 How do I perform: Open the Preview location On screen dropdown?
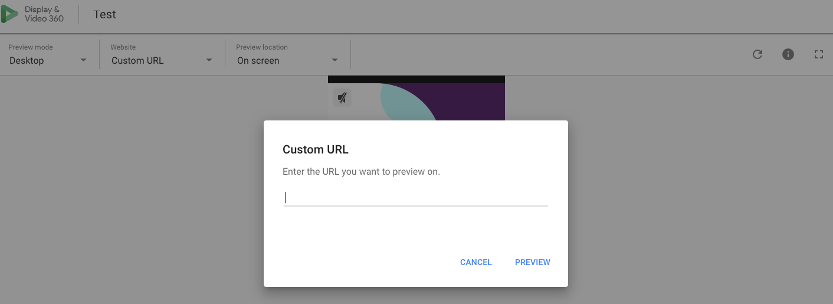[x=287, y=54]
